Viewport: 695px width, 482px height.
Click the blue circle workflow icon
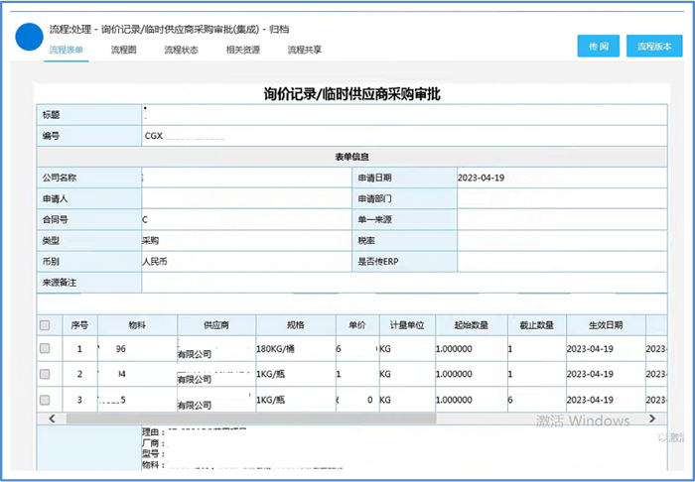30,37
